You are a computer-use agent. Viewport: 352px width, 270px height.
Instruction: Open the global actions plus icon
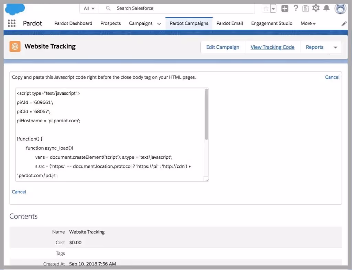tap(285, 9)
